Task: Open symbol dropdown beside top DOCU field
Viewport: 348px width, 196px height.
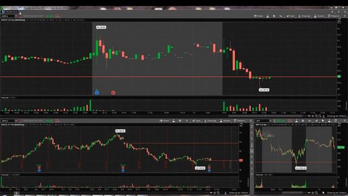Action: coord(16,16)
